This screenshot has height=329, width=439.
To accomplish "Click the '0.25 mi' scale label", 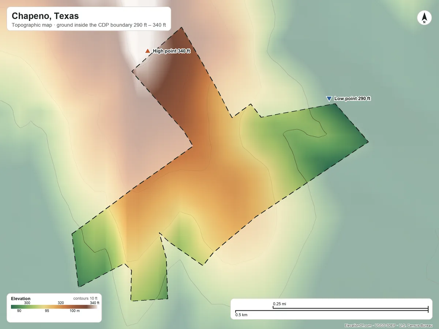I will 279,304.
